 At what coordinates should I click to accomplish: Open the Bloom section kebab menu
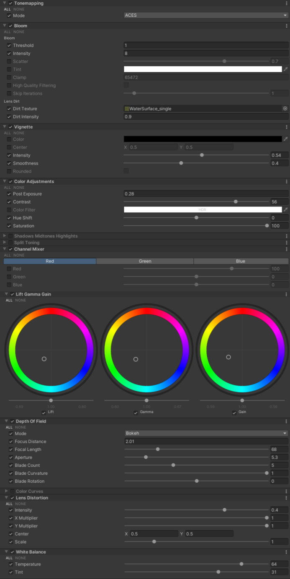click(286, 26)
